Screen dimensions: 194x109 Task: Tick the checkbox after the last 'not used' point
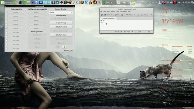pyautogui.click(x=25, y=48)
